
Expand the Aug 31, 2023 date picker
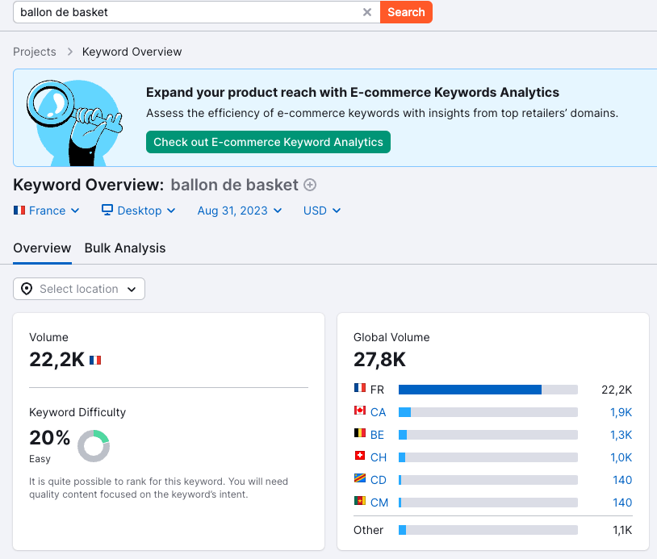coord(240,211)
